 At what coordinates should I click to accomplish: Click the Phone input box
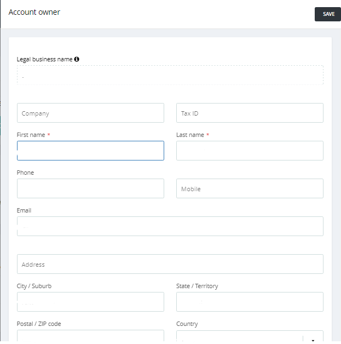(x=90, y=188)
